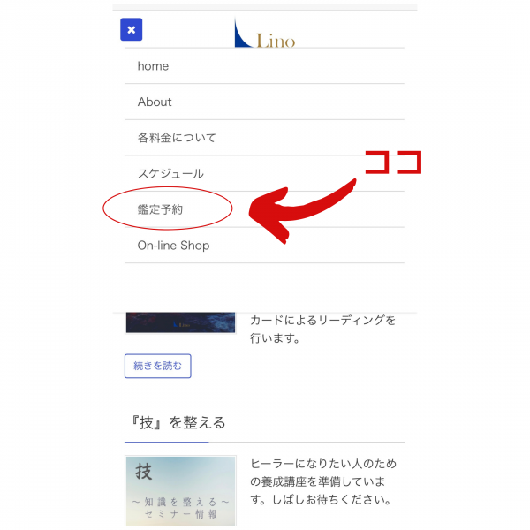
Task: Open the home menu item
Action: pyautogui.click(x=265, y=66)
